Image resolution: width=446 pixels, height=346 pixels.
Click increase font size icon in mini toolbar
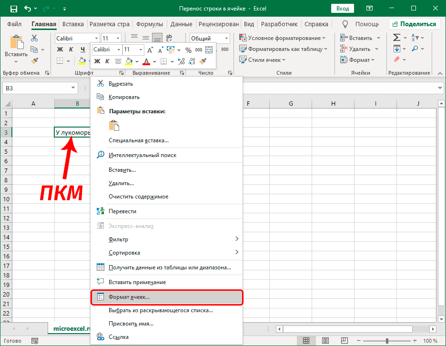150,49
